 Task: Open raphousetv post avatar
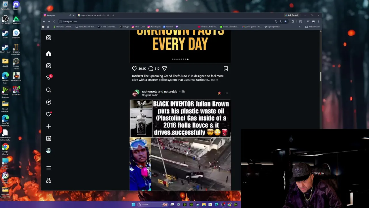(135, 93)
